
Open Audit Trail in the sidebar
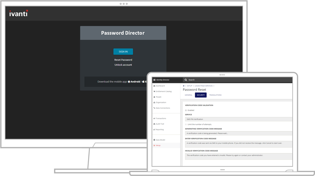click(x=159, y=124)
